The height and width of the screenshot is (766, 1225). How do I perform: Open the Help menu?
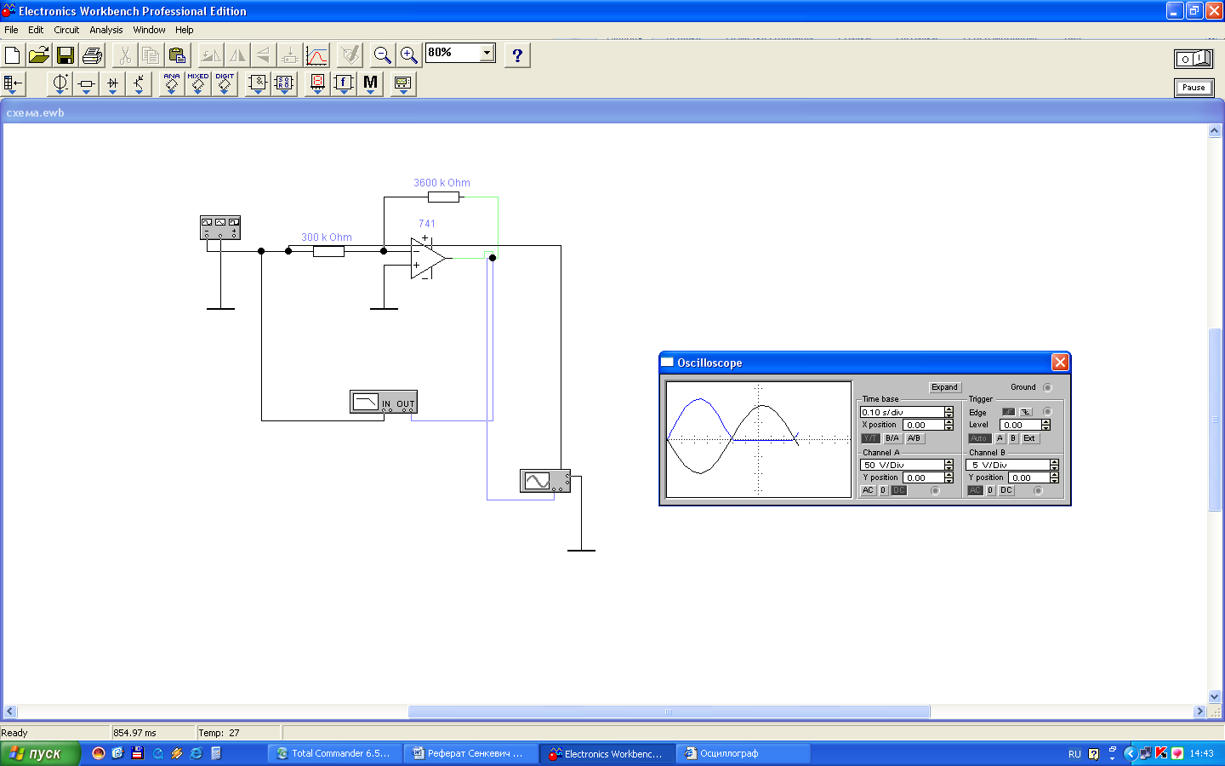point(185,30)
